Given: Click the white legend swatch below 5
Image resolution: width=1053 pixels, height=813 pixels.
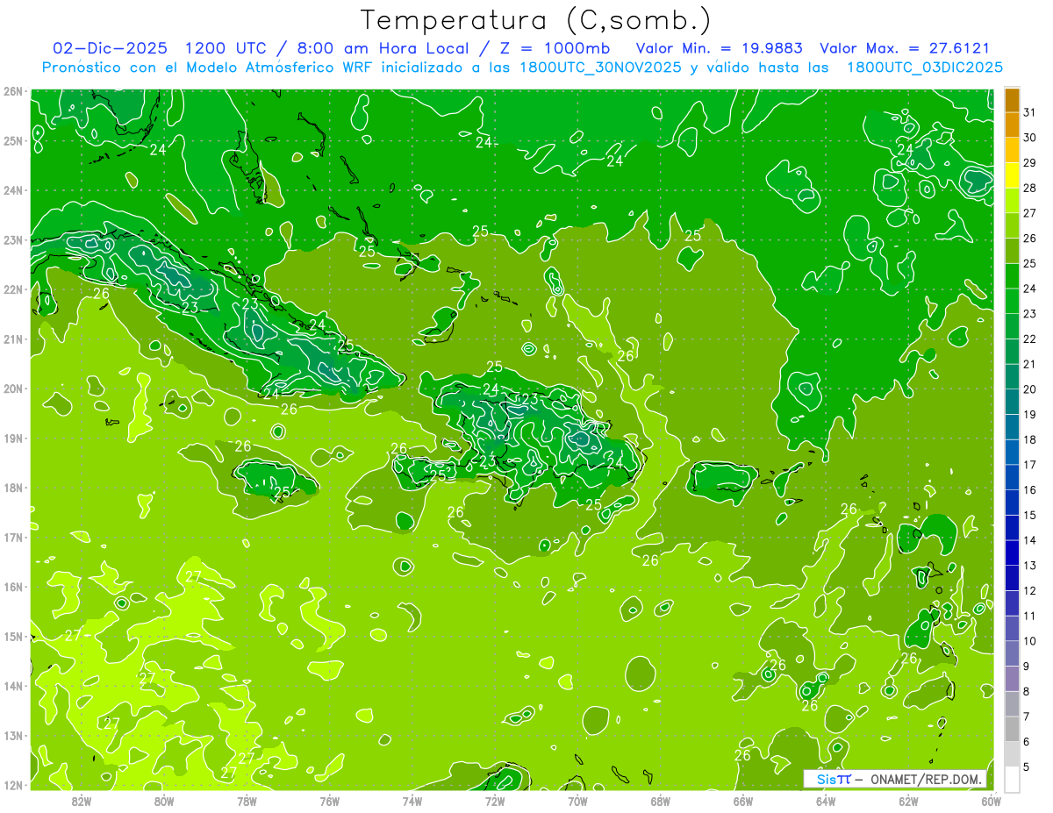Looking at the screenshot, I should [1012, 779].
